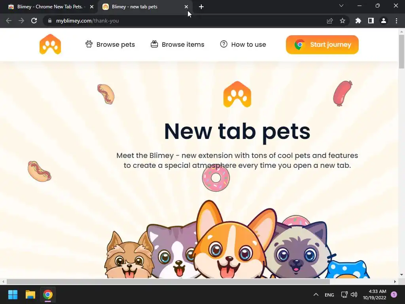Toggle the Chrome side panel
Viewport: 405px width, 304px height.
371,21
